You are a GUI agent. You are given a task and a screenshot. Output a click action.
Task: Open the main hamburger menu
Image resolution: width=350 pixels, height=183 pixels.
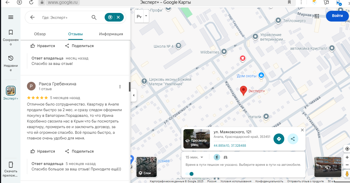pyautogui.click(x=11, y=17)
